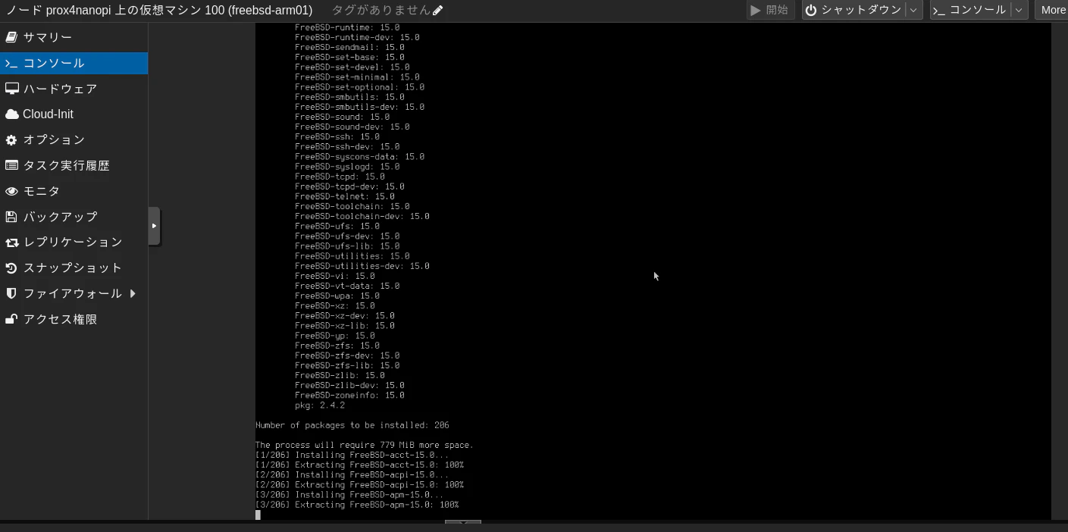The height and width of the screenshot is (532, 1068).
Task: Click the 'pkg: 2.4.2' line
Action: click(320, 405)
